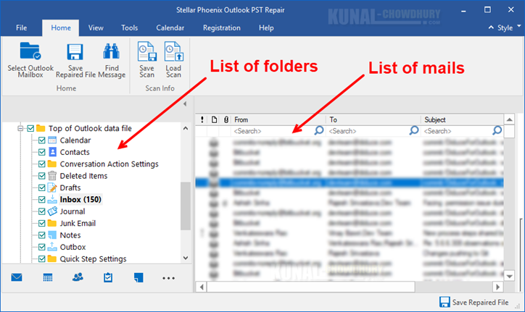525x312 pixels.
Task: Click folder tree scroll down arrow
Action: [x=186, y=258]
